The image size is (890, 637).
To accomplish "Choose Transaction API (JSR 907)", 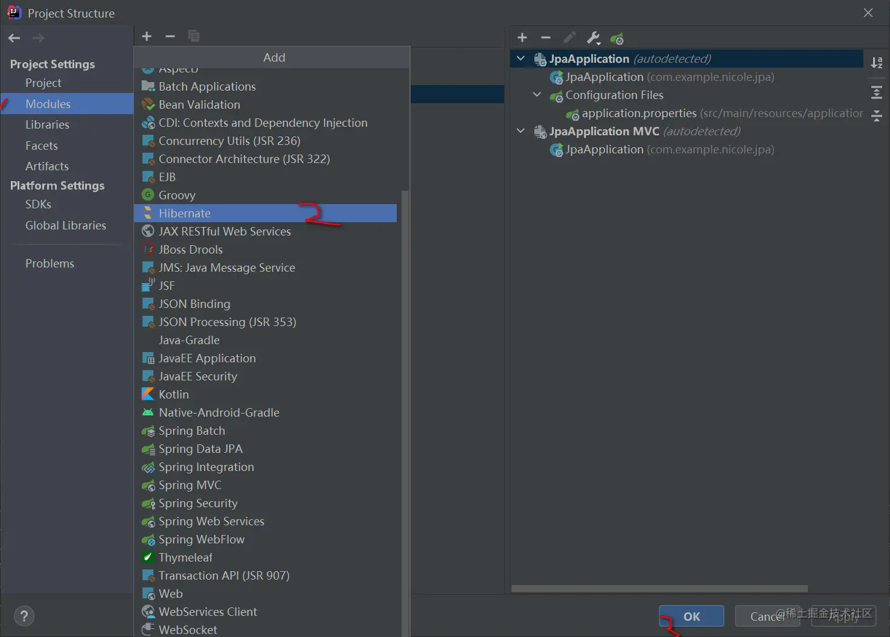I will [265, 575].
